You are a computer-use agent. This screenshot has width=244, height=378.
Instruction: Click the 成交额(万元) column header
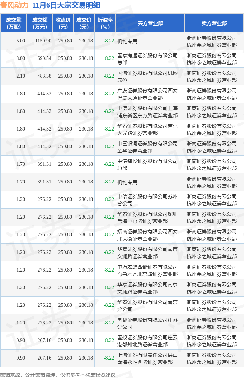[39, 23]
